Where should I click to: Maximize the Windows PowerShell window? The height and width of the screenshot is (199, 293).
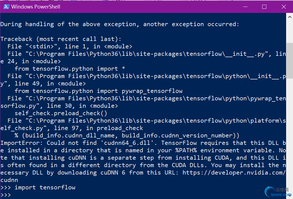pos(264,7)
